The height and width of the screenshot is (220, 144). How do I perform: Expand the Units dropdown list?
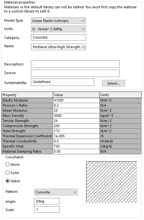[x=58, y=29]
